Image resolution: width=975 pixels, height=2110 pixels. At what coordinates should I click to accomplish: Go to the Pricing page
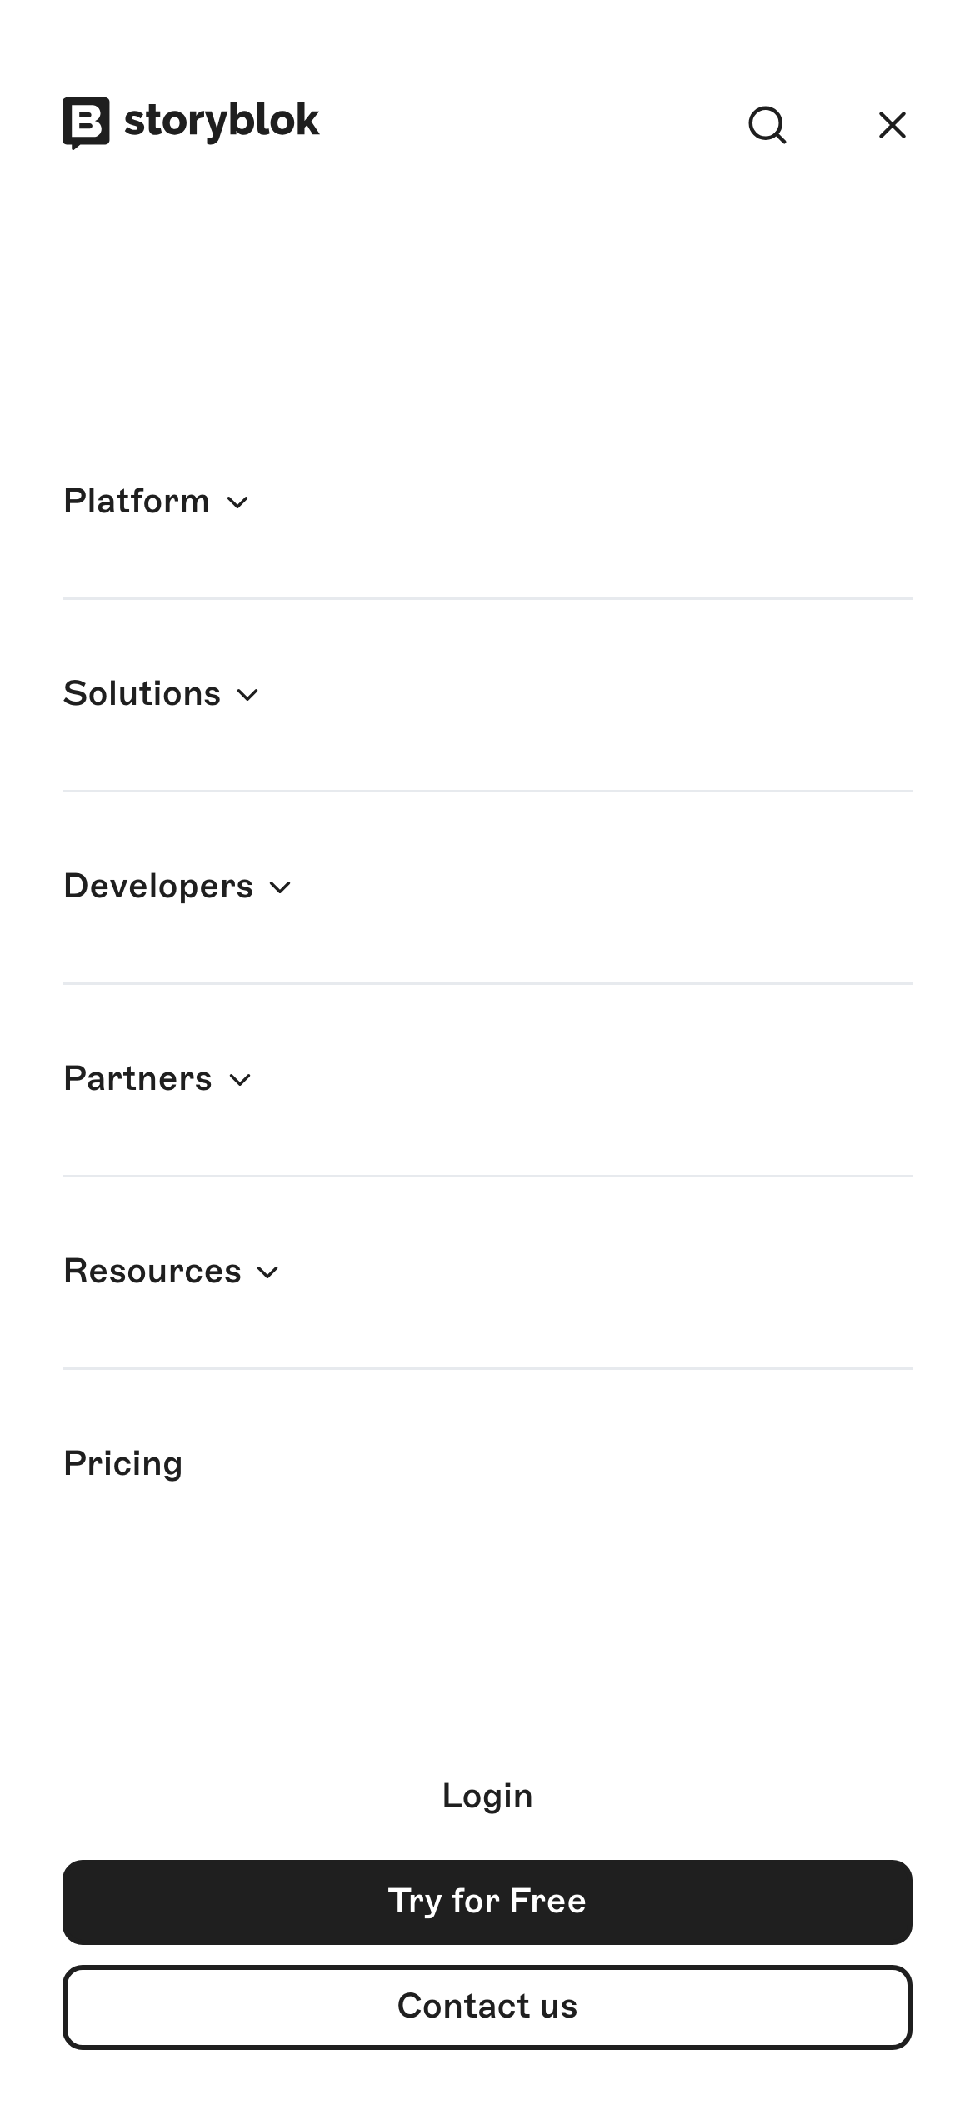123,1464
